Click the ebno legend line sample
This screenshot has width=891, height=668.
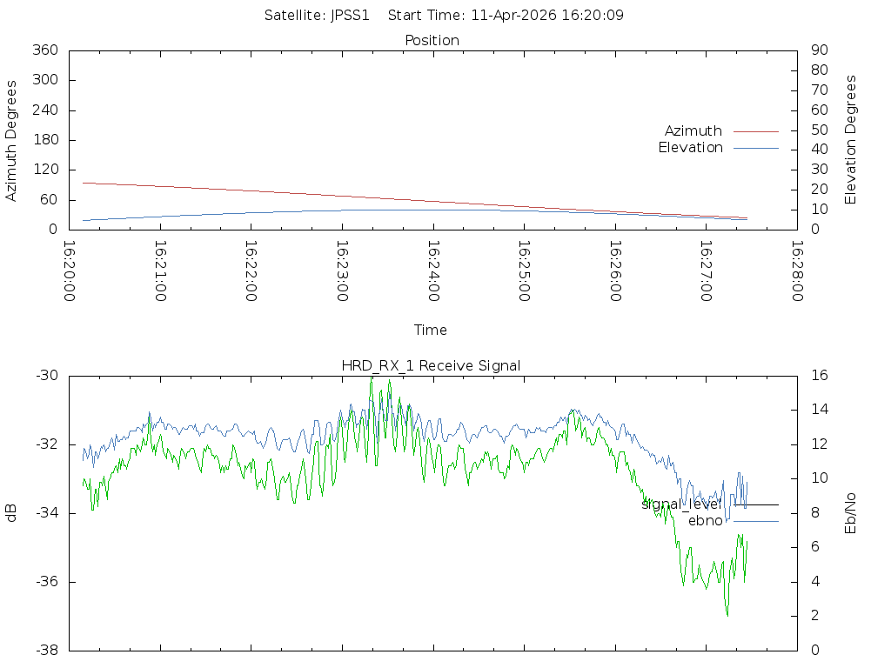[x=755, y=521]
